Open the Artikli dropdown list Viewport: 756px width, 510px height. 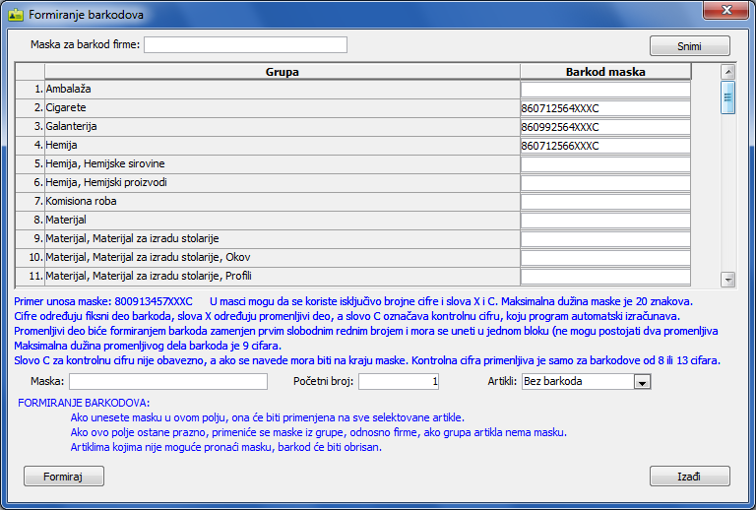pos(642,382)
